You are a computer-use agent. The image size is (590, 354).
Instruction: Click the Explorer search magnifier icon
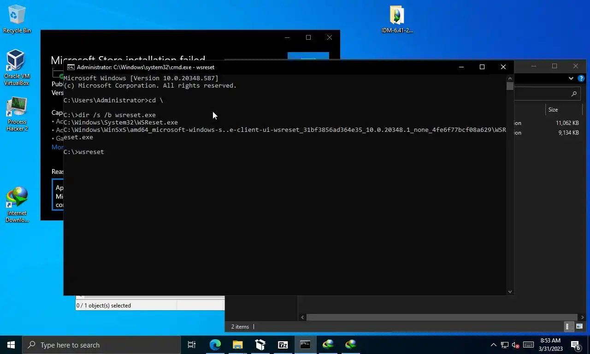(x=574, y=94)
